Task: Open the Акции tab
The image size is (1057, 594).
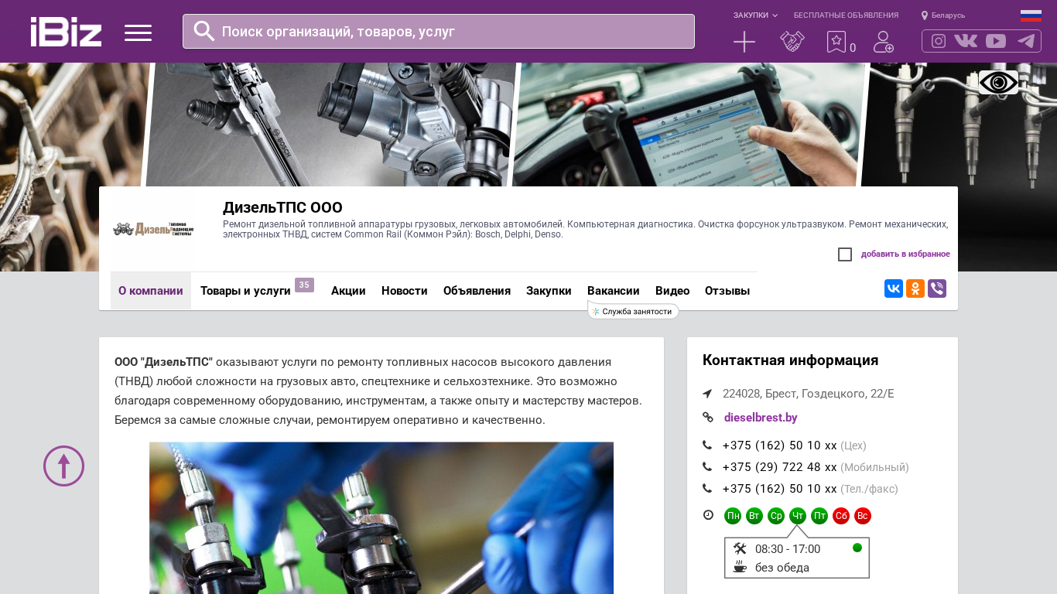Action: [x=348, y=291]
